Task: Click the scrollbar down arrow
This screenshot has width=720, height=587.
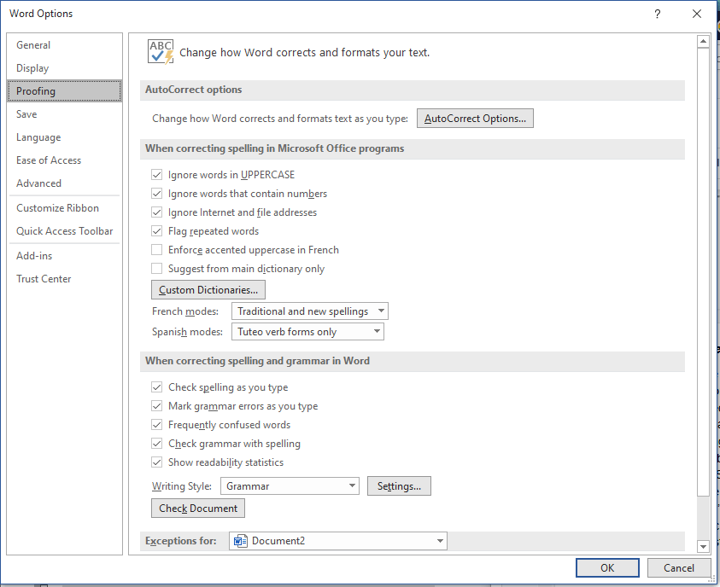Action: (704, 546)
